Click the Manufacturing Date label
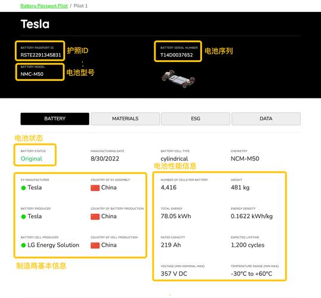The image size is (321, 298). 107,151
